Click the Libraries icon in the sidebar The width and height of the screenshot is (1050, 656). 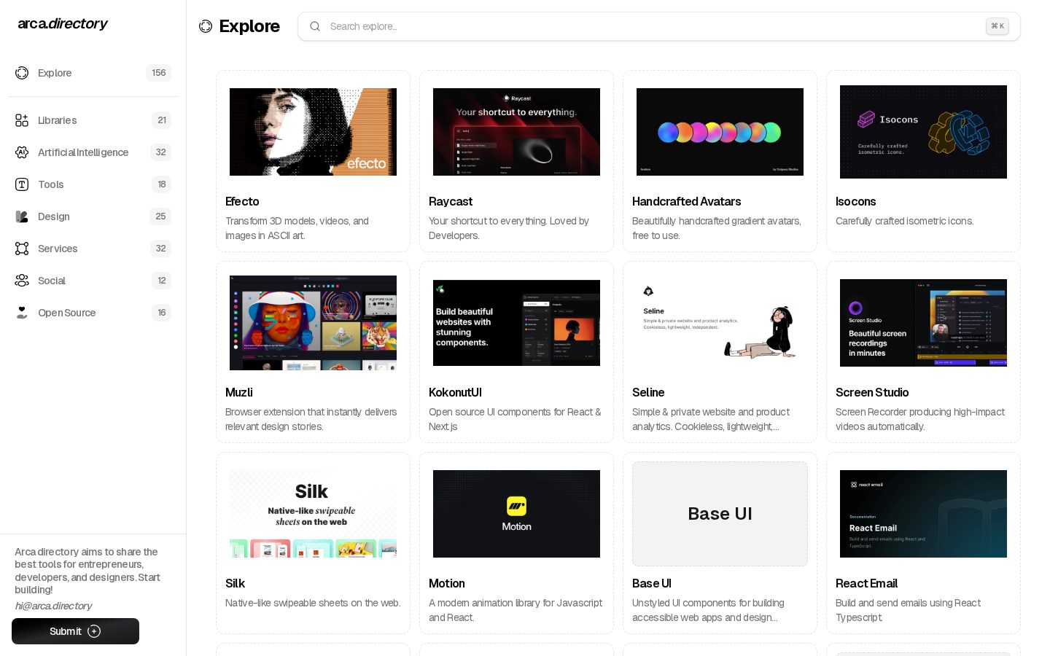22,120
